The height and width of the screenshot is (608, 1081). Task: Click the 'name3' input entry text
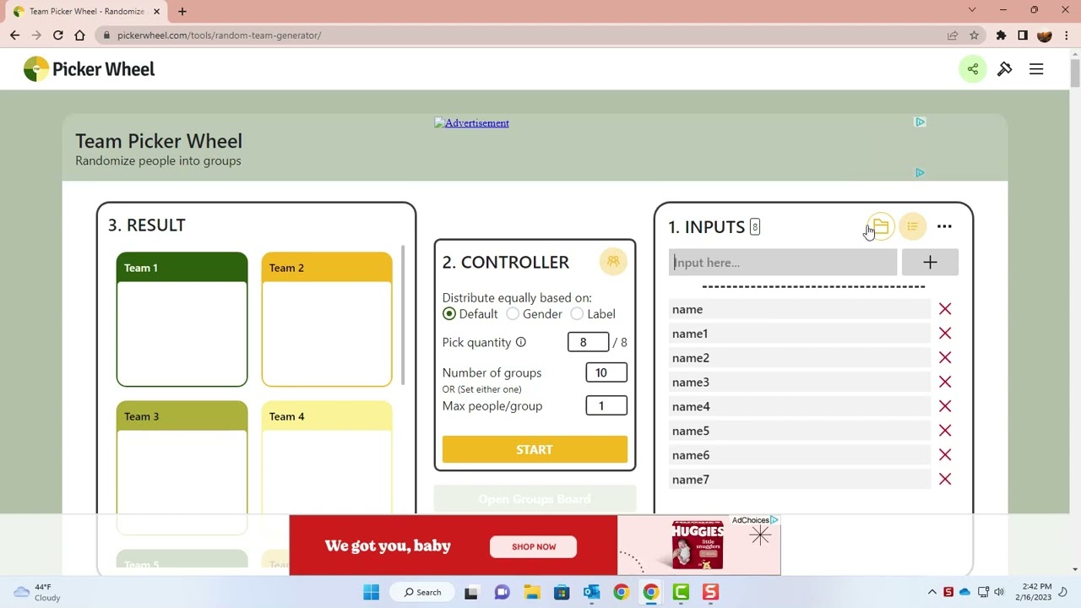click(x=691, y=383)
